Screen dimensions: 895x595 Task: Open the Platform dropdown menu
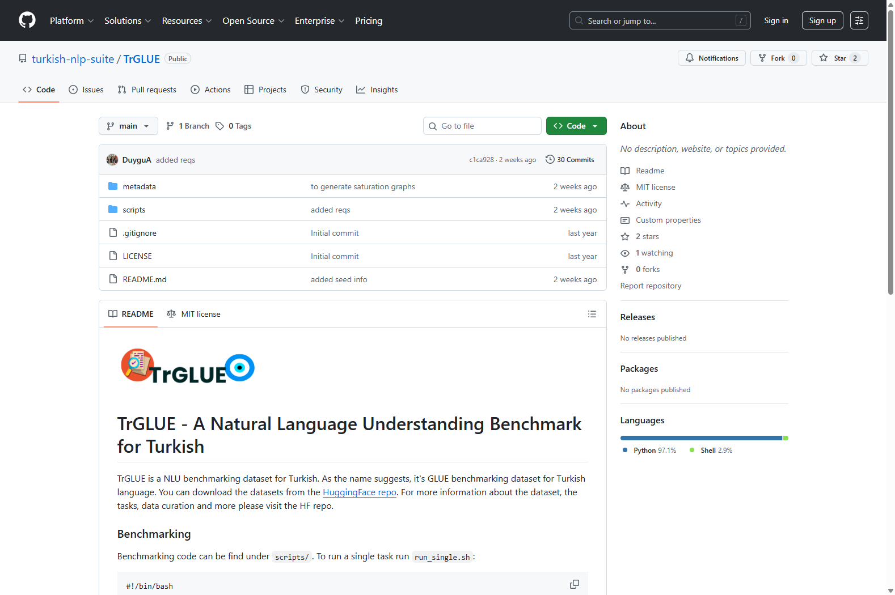click(71, 20)
